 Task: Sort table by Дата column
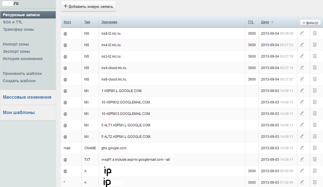[x=265, y=22]
